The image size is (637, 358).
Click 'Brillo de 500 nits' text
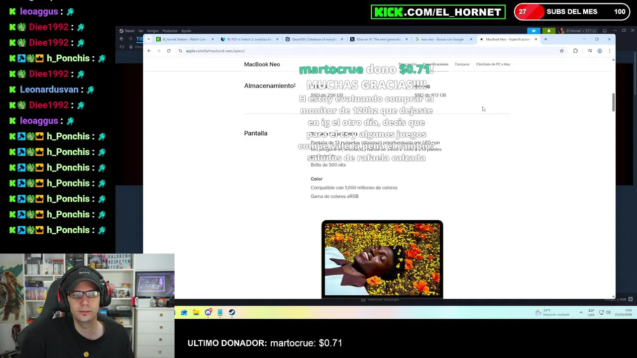[x=328, y=165]
